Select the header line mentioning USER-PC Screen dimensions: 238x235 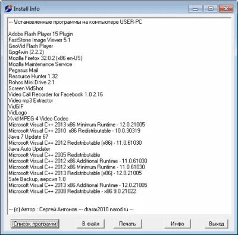[x=76, y=22]
